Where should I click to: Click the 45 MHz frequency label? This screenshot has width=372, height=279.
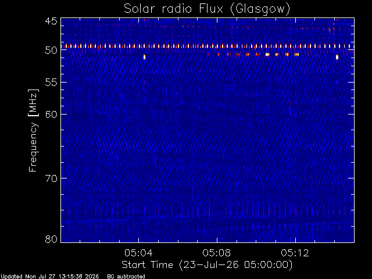(x=51, y=21)
